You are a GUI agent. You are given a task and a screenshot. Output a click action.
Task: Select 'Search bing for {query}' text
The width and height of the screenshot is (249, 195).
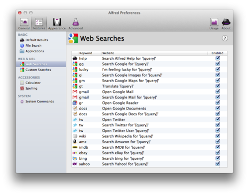point(123,158)
